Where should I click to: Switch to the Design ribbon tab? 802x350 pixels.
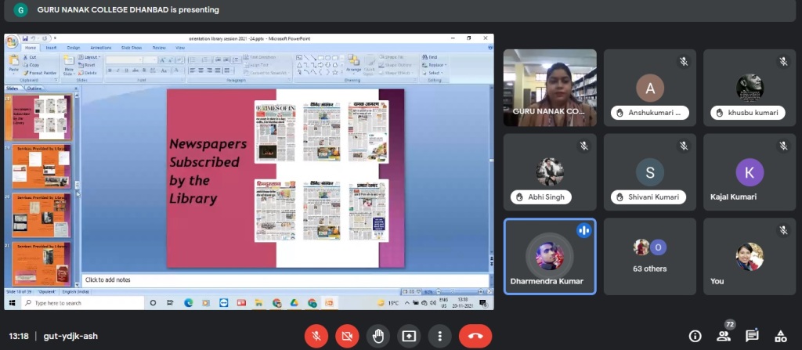[x=74, y=48]
